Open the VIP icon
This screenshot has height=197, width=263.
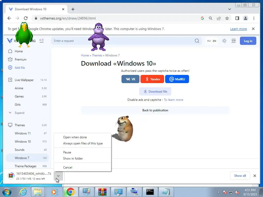tap(233, 41)
